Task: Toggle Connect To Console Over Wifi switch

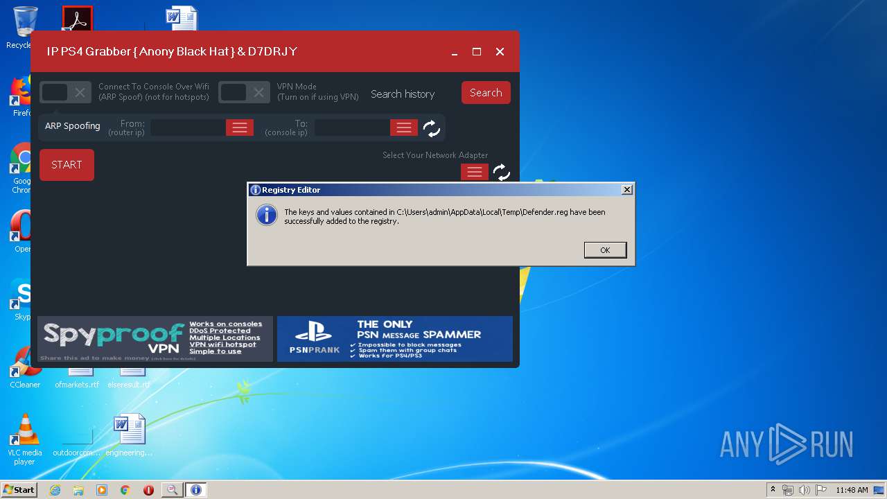Action: pos(65,92)
